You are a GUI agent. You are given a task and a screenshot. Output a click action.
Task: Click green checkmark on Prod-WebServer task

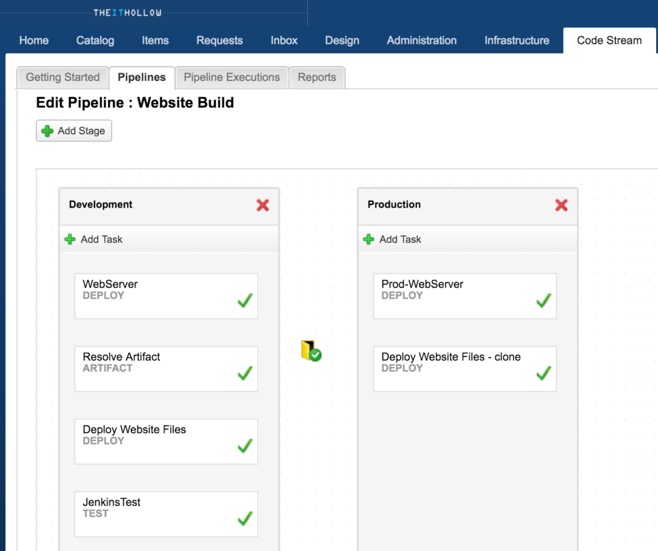544,300
